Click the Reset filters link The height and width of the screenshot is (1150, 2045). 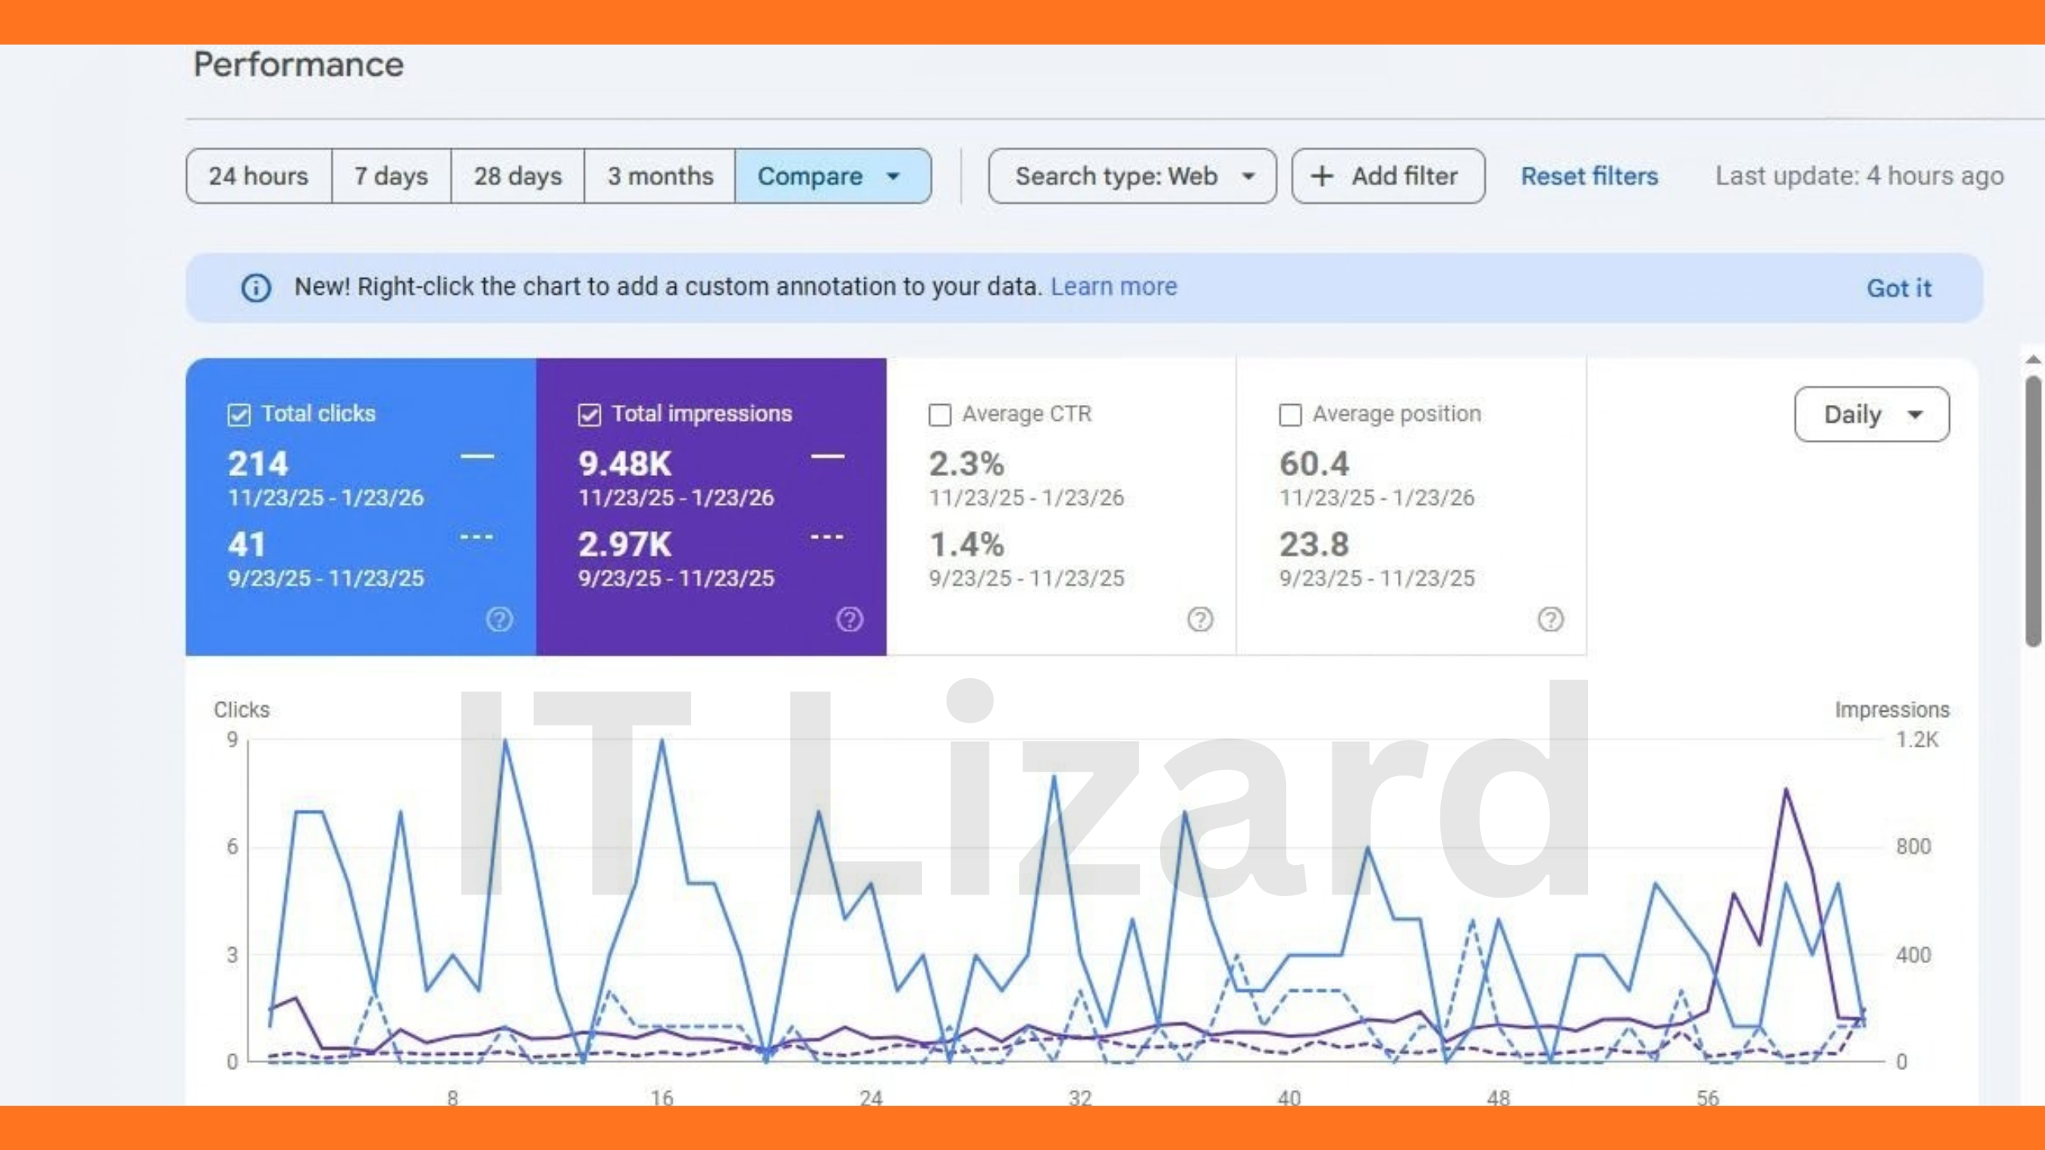[x=1589, y=176]
